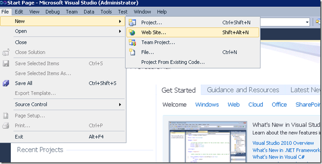Image resolution: width=322 pixels, height=164 pixels.
Task: Open Visual Studio 2010 Overview link
Action: click(283, 143)
